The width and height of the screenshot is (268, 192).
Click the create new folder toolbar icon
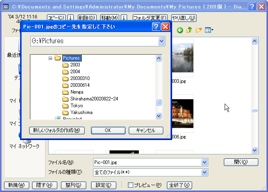coord(198,30)
